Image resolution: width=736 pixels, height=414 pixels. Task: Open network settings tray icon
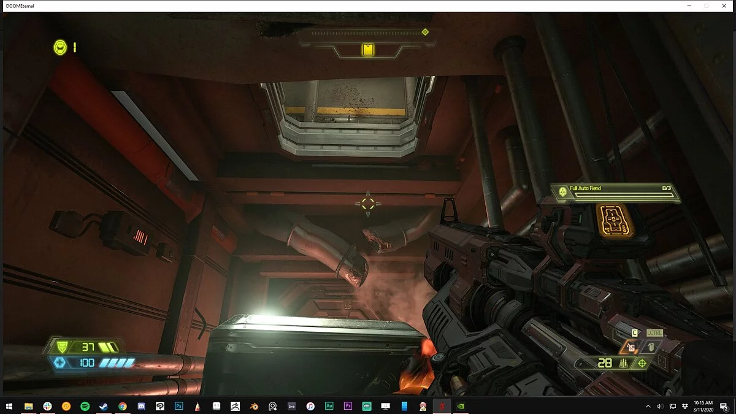tap(672, 406)
